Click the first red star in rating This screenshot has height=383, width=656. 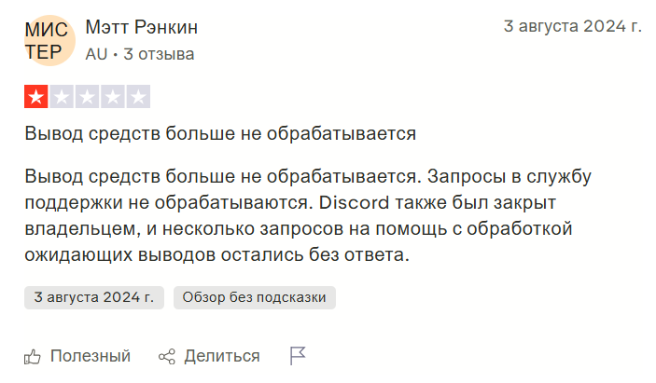tap(36, 96)
